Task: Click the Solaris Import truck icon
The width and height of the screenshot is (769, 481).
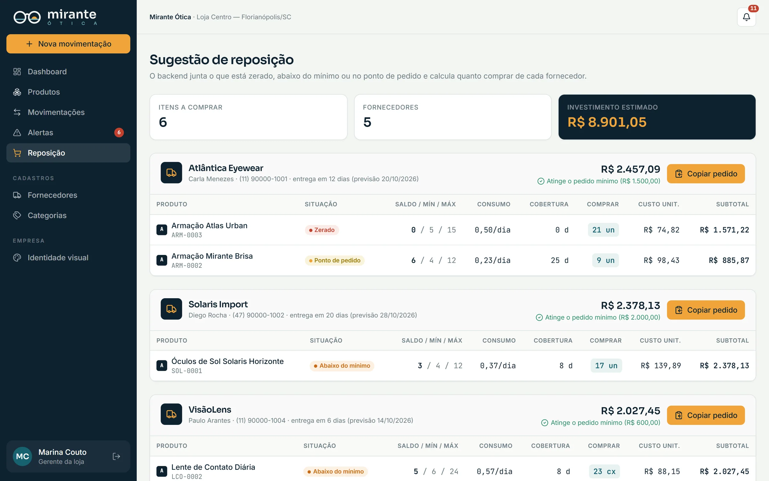Action: click(171, 309)
